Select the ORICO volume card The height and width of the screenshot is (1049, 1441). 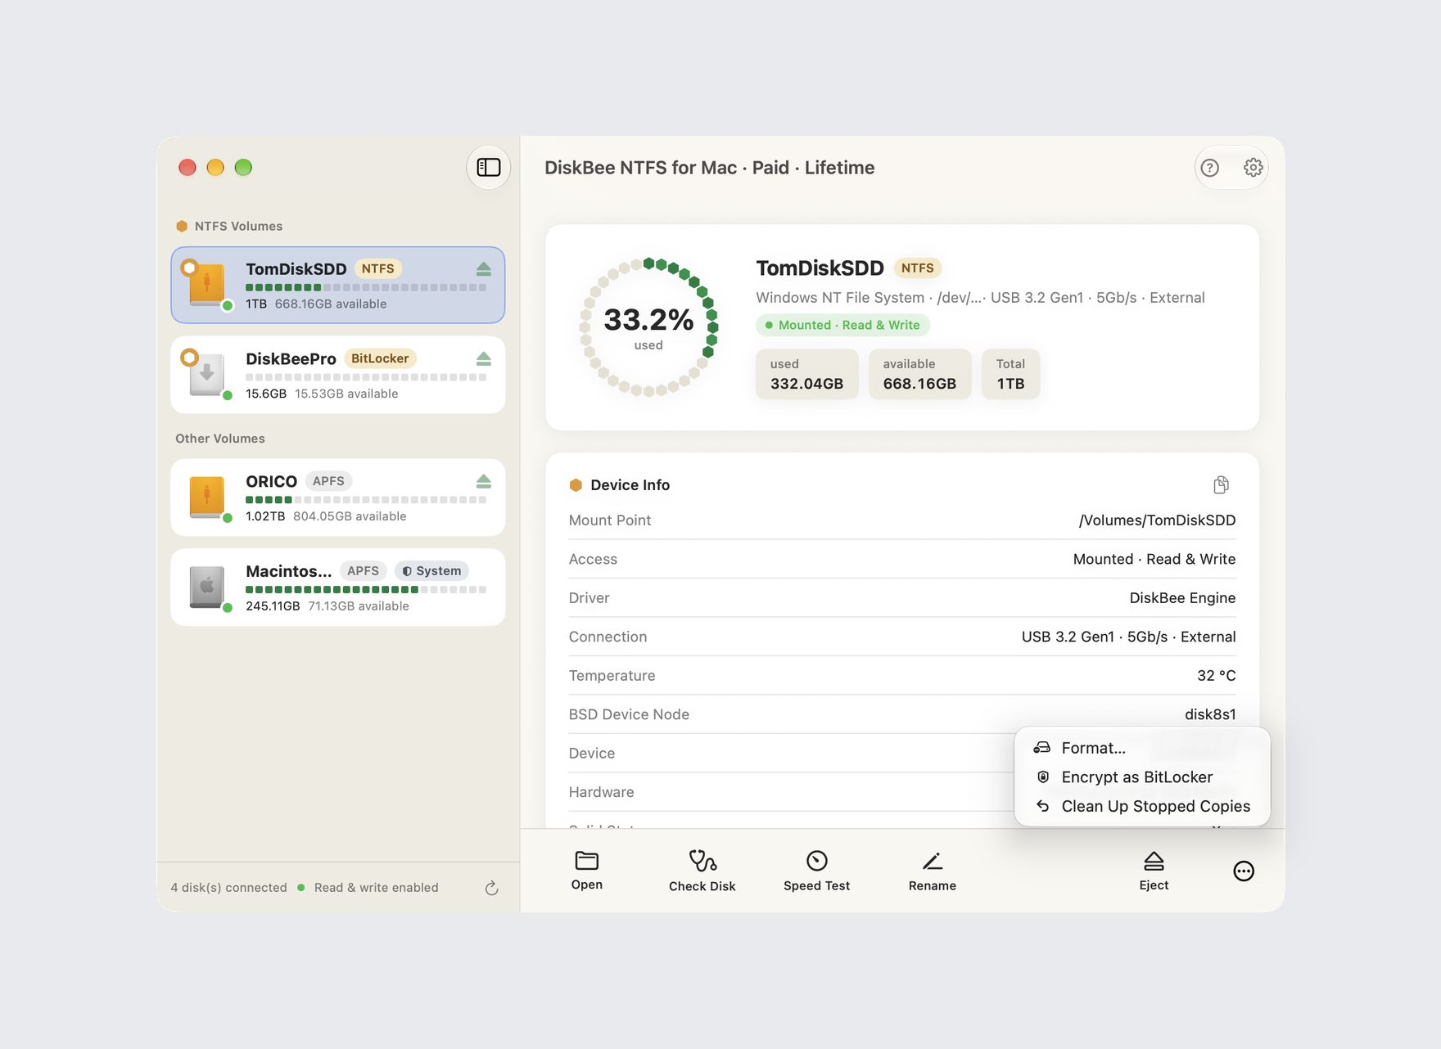(337, 497)
